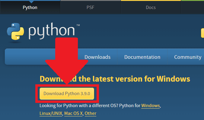Follow the Other link
This screenshot has width=204, height=120.
(91, 113)
